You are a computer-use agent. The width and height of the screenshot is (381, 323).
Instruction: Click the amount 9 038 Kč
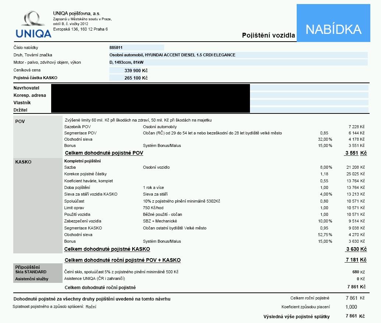point(356,228)
